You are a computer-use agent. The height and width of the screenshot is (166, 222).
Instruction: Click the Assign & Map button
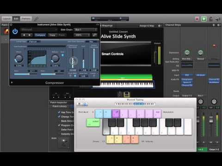pos(147,26)
